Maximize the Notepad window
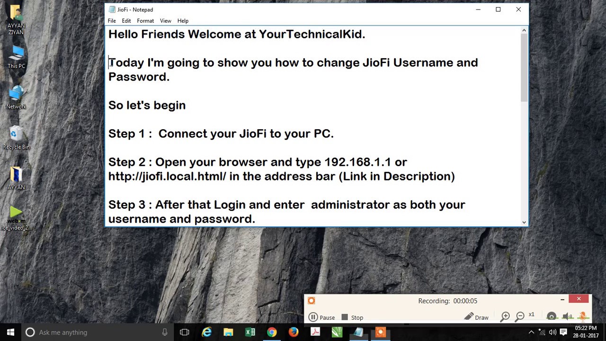Screen dimensions: 606x341 (498, 9)
